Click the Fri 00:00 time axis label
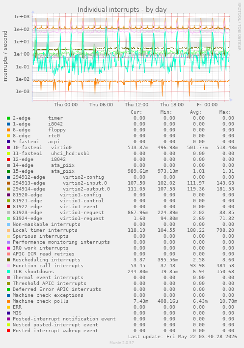Viewport: 244px width, 348px height. pos(207,104)
